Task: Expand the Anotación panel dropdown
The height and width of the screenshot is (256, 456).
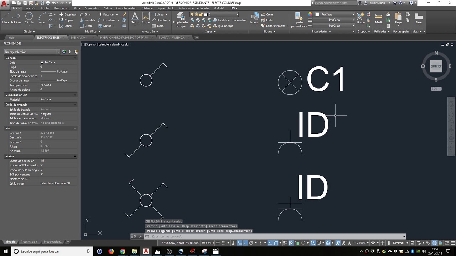Action: [150, 31]
